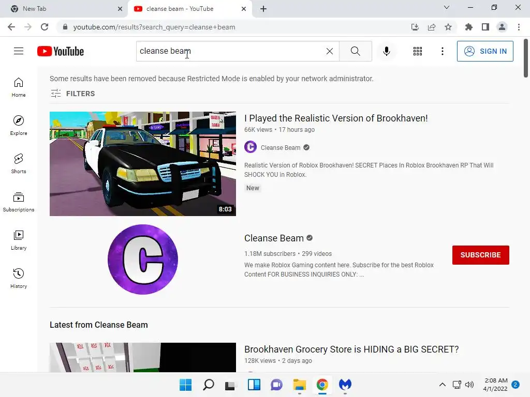This screenshot has width=530, height=397.
Task: Open Malwarebytes from the taskbar
Action: click(x=345, y=385)
